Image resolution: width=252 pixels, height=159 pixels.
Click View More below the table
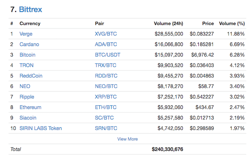point(127,139)
